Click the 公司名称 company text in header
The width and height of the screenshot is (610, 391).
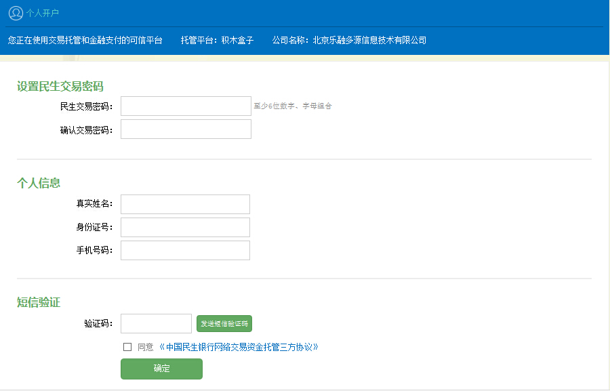coord(349,41)
